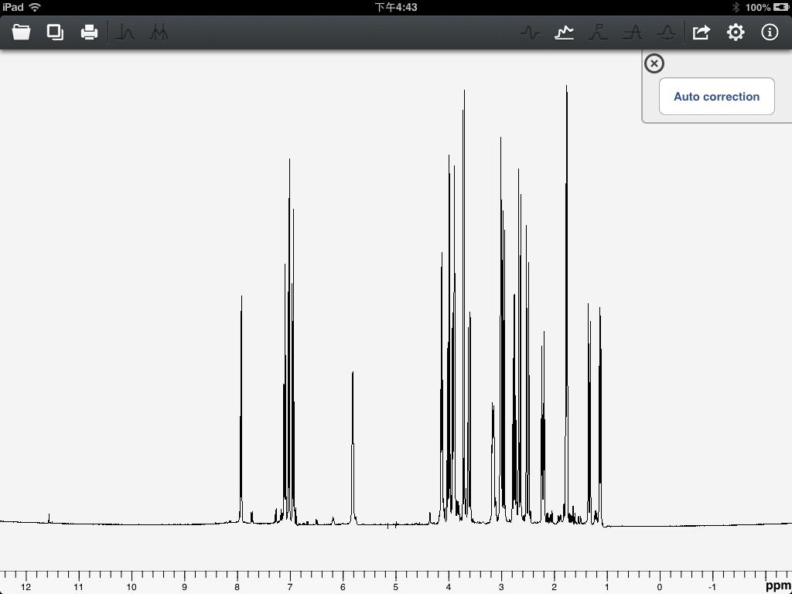Tap the singlet peak near 7.9 ppm
This screenshot has height=594, width=792.
(241, 409)
